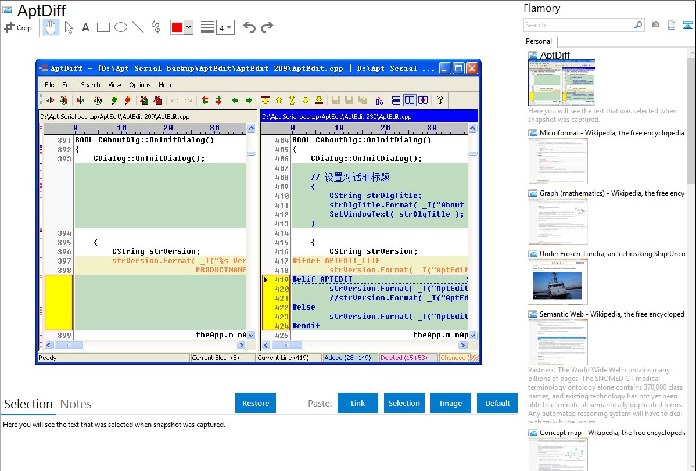Go to next difference yellow down arrow
Image resolution: width=696 pixels, height=471 pixels.
tap(306, 100)
